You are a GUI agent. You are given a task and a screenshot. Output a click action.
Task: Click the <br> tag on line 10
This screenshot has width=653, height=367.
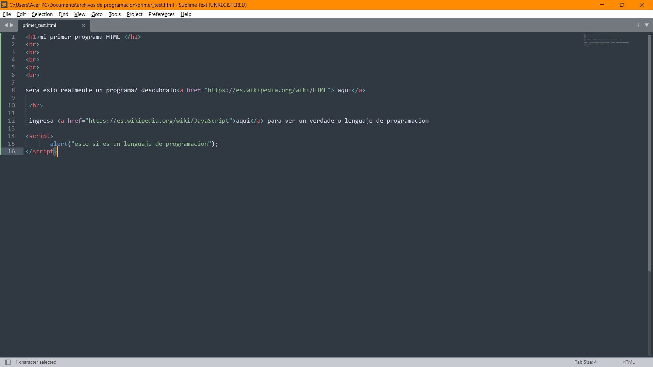(36, 106)
